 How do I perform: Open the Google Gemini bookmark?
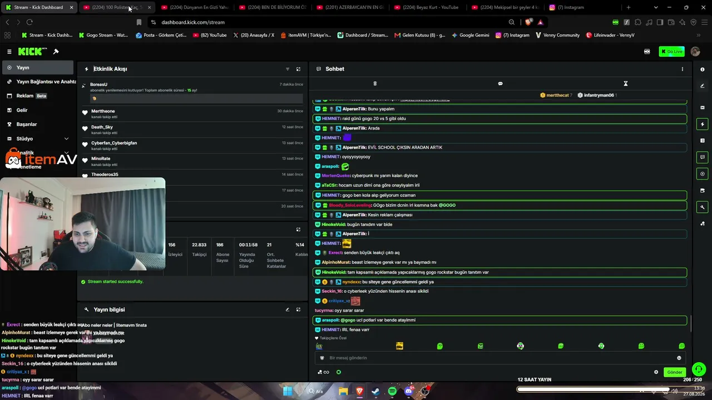pos(471,35)
